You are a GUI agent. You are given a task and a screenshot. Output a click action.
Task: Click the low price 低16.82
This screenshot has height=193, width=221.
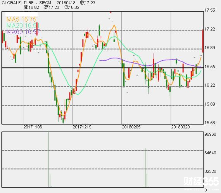pyautogui.click(x=72, y=7)
